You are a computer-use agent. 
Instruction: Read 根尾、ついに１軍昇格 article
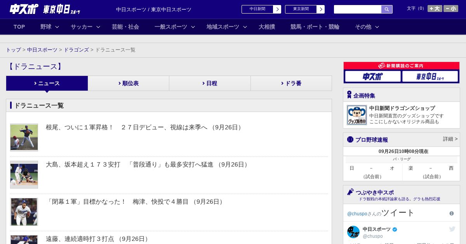(x=145, y=127)
